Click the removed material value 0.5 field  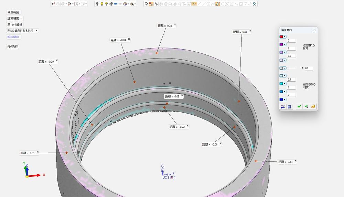[291, 80]
